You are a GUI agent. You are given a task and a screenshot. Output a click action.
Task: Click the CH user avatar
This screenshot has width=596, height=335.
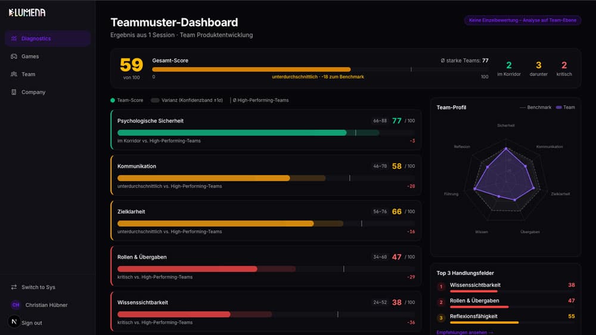coord(15,305)
